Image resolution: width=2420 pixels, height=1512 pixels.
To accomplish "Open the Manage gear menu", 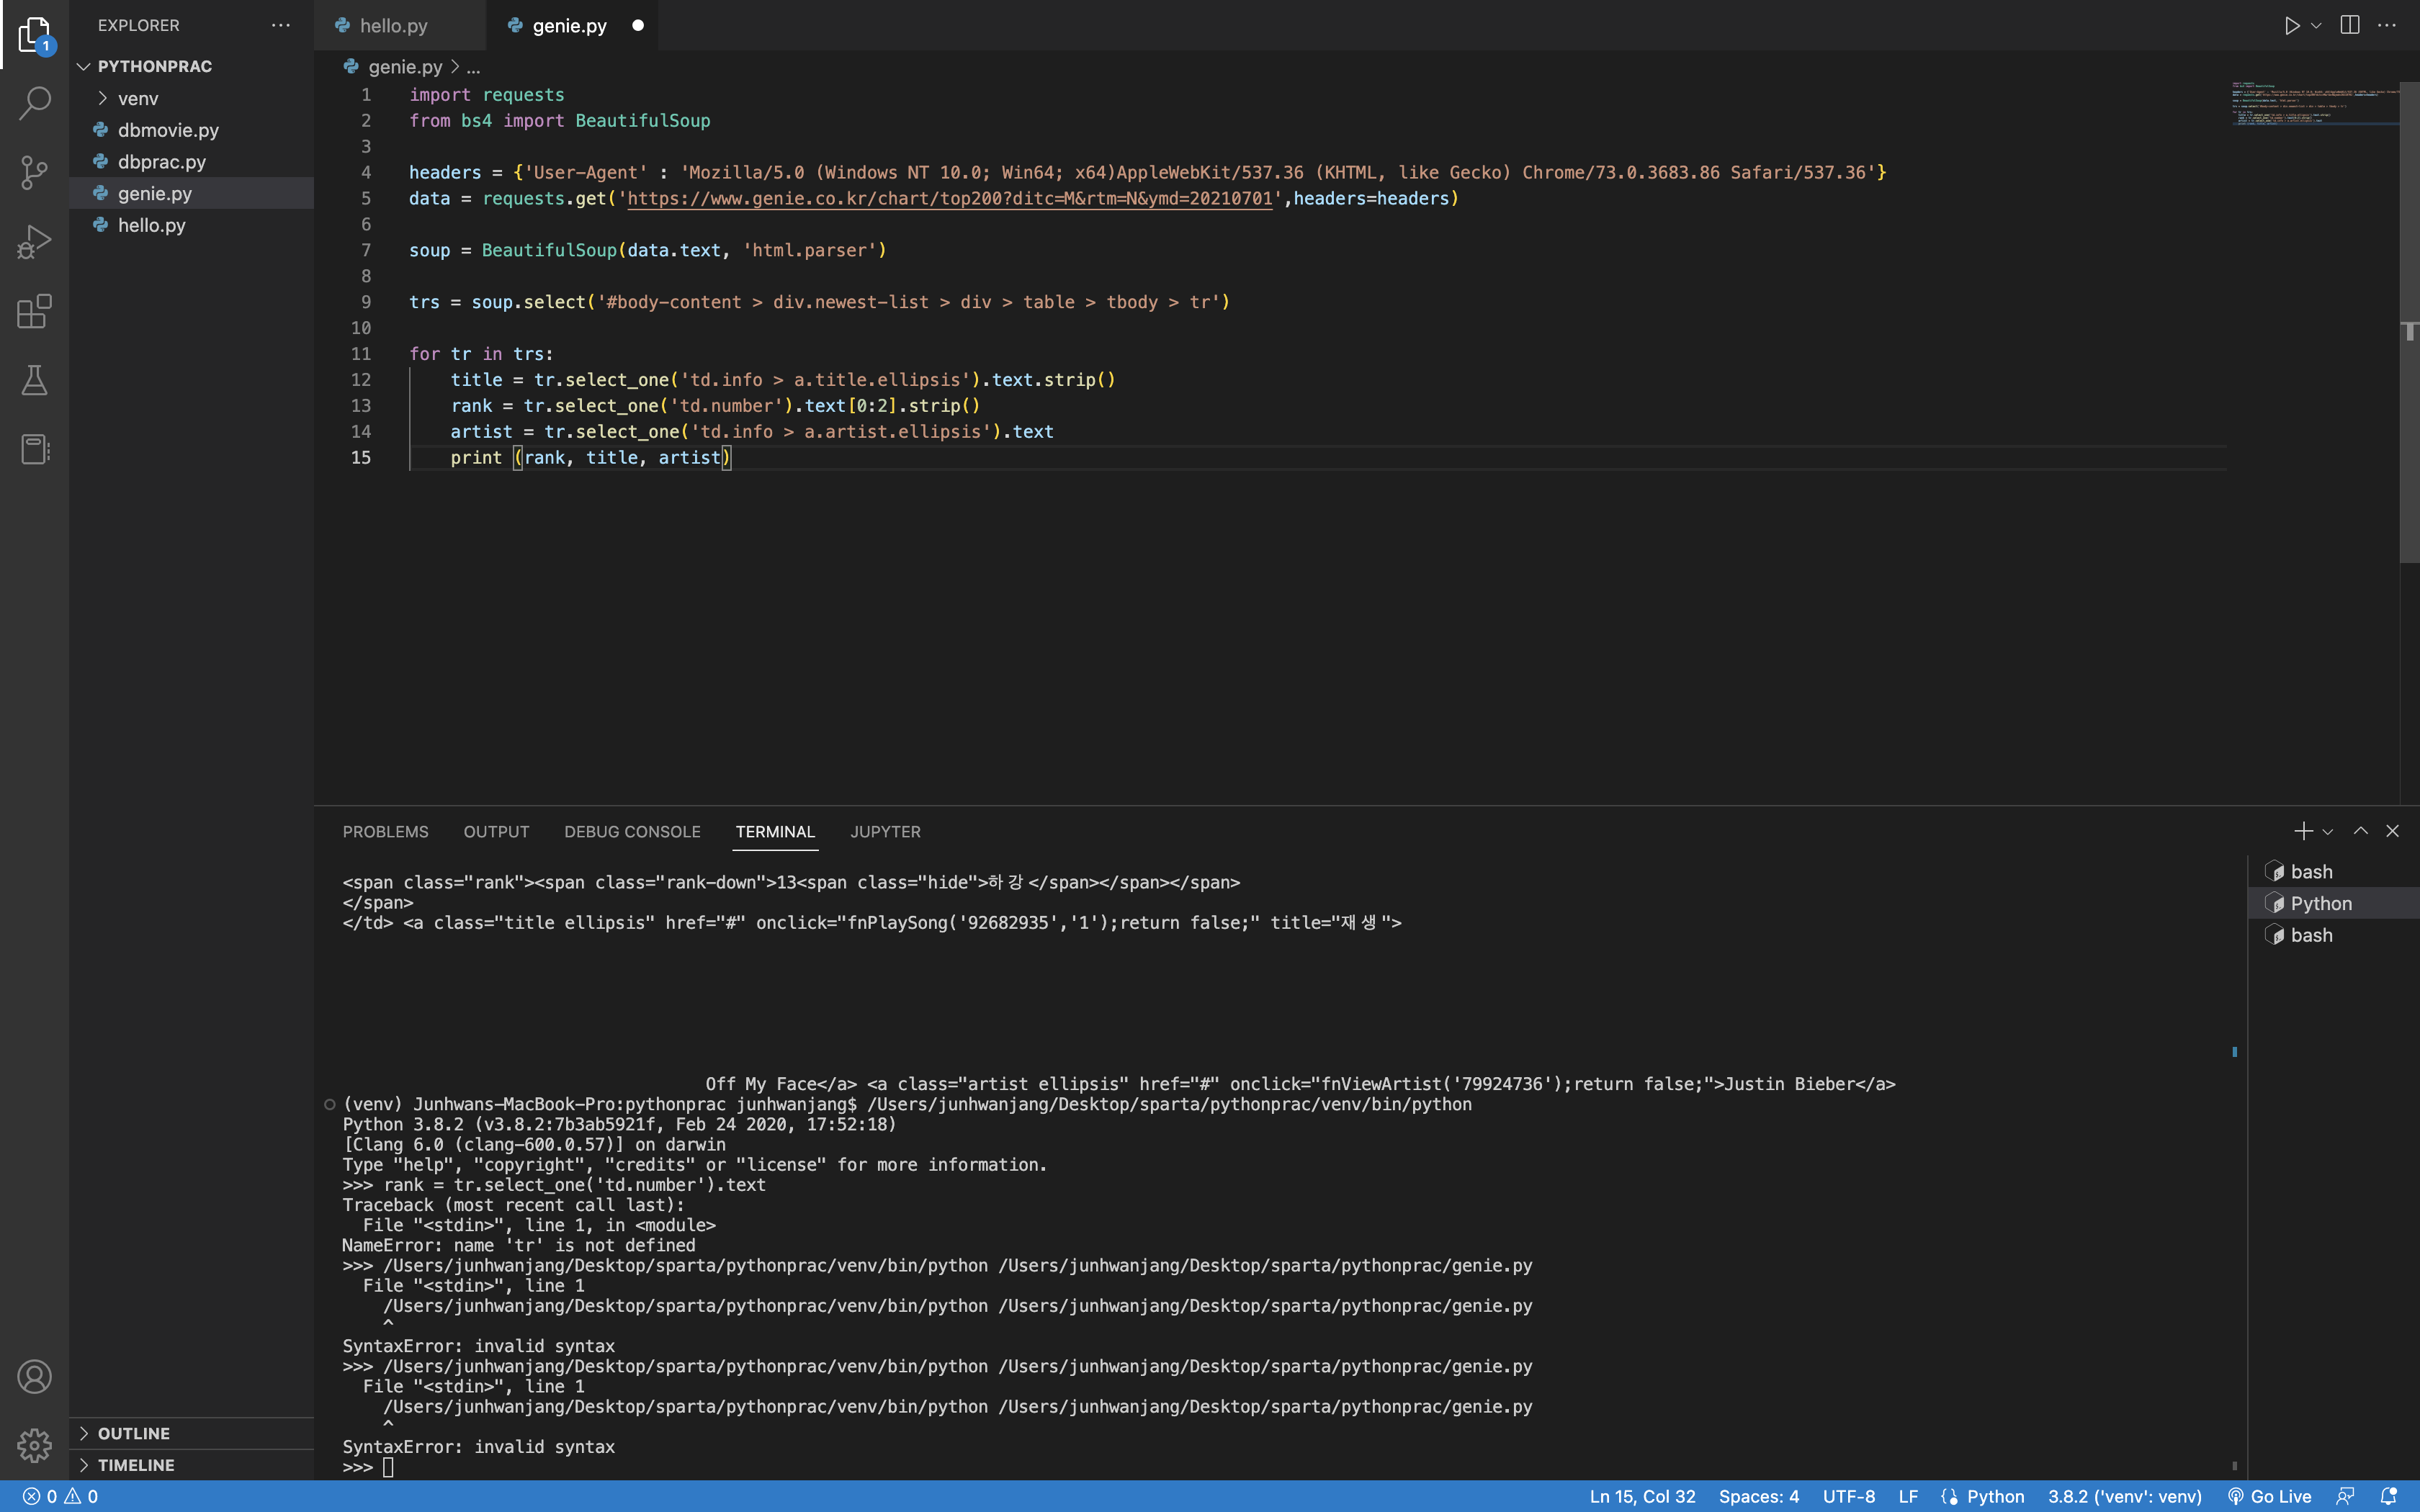I will (x=34, y=1445).
